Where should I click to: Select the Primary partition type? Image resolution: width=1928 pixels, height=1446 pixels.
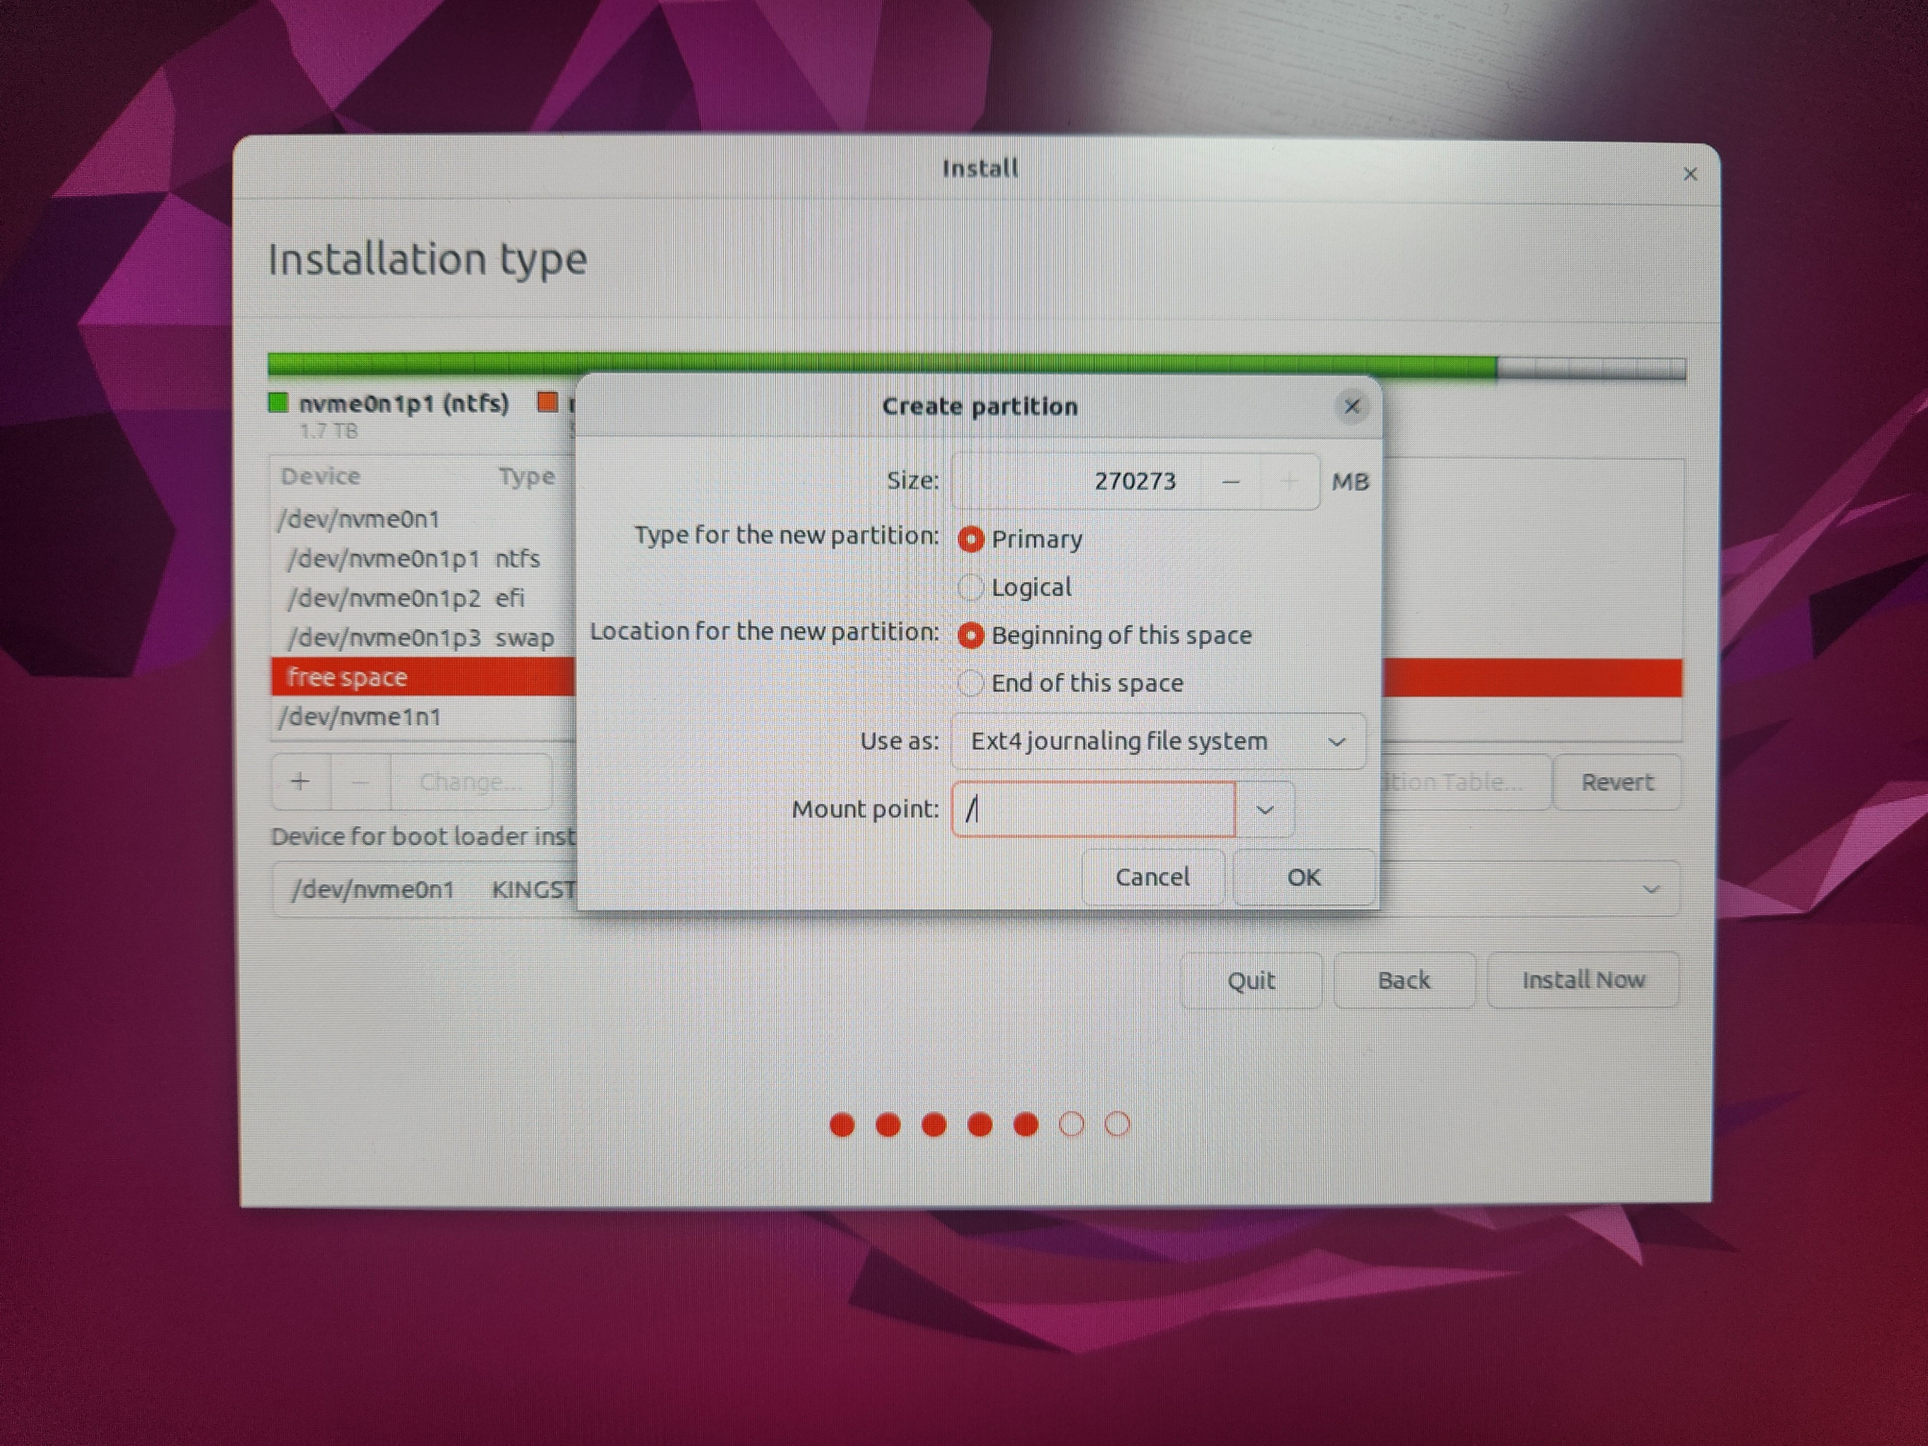970,539
